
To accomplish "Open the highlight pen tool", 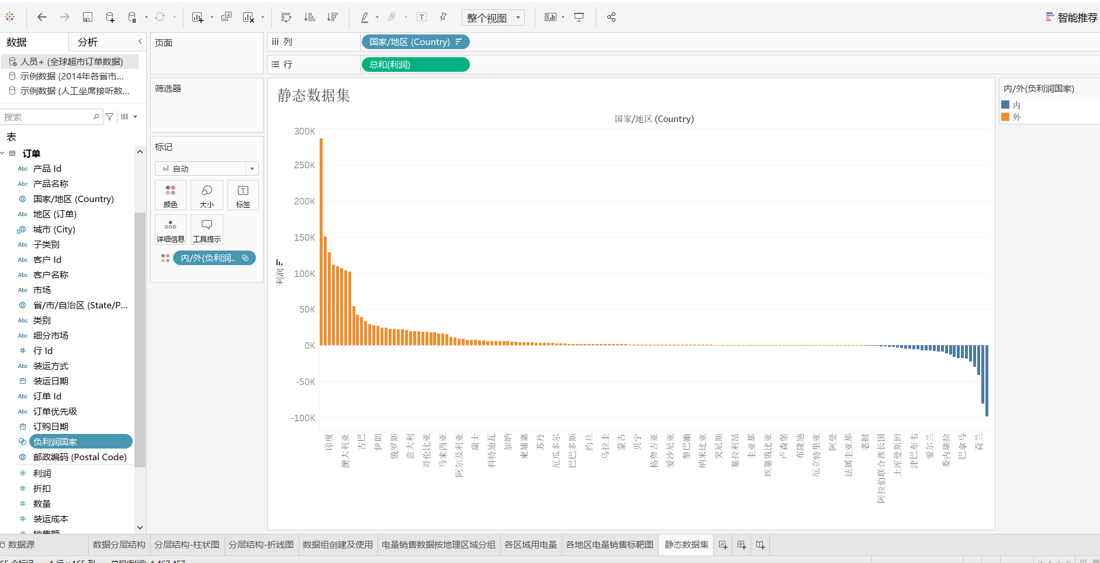I will pos(365,17).
